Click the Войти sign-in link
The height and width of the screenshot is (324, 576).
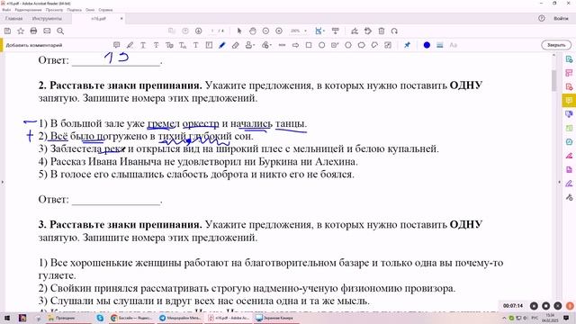pos(561,18)
